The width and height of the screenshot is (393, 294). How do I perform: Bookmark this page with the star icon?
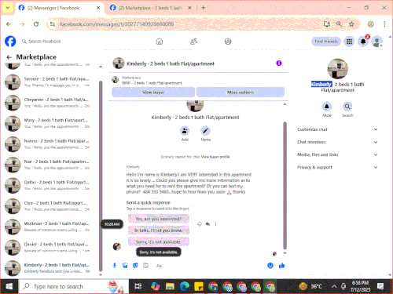point(351,24)
